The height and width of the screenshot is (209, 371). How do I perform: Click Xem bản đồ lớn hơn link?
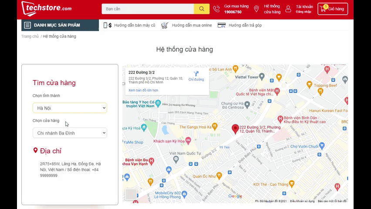[x=143, y=90]
